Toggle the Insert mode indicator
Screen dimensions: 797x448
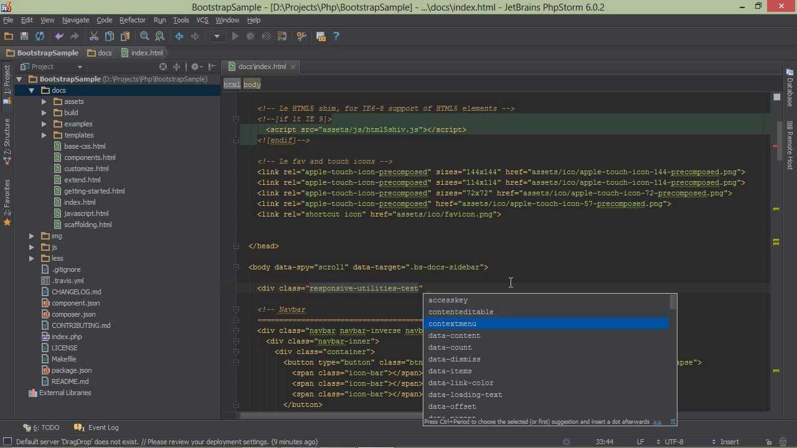(x=729, y=442)
